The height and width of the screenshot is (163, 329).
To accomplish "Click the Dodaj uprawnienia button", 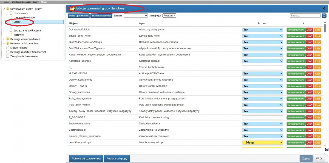I will pyautogui.click(x=79, y=16).
